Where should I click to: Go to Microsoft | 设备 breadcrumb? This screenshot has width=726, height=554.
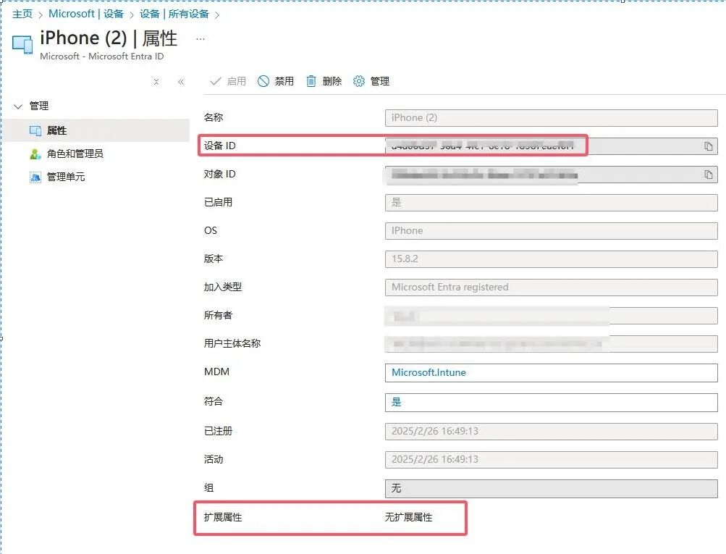tap(86, 14)
